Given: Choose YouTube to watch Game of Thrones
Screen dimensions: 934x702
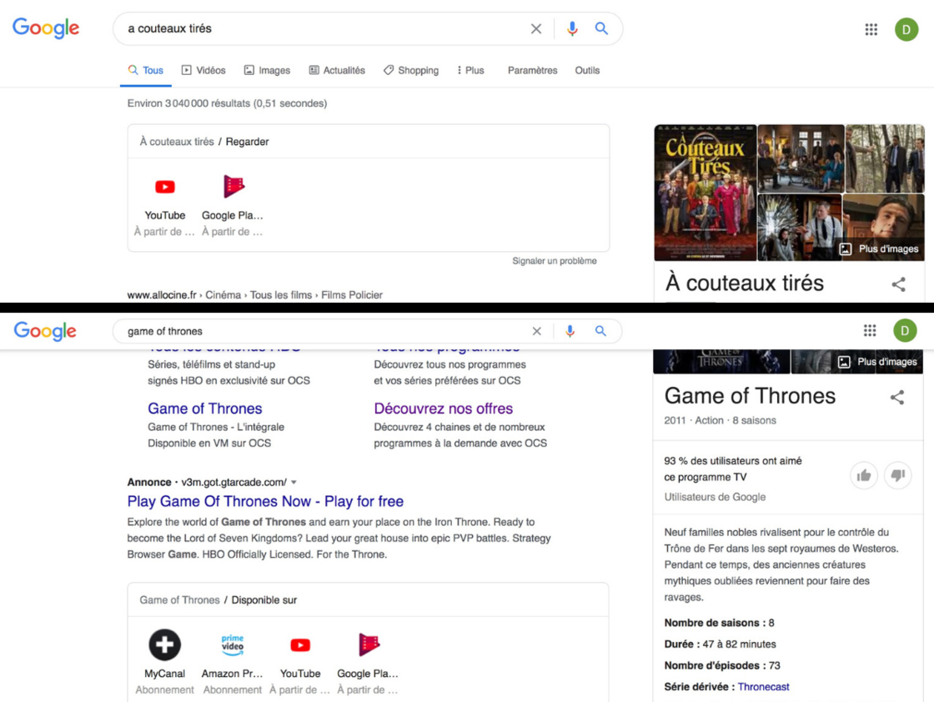Looking at the screenshot, I should click(x=300, y=661).
